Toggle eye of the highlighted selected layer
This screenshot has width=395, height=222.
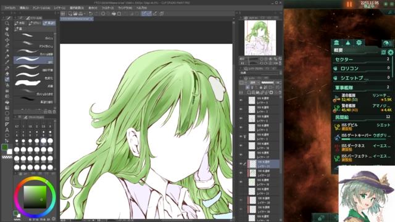click(241, 164)
